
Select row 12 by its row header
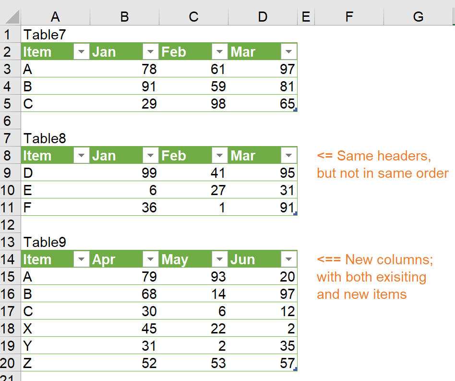point(10,225)
